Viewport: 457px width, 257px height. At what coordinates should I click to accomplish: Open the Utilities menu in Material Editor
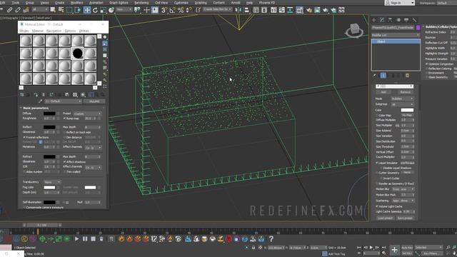point(84,31)
